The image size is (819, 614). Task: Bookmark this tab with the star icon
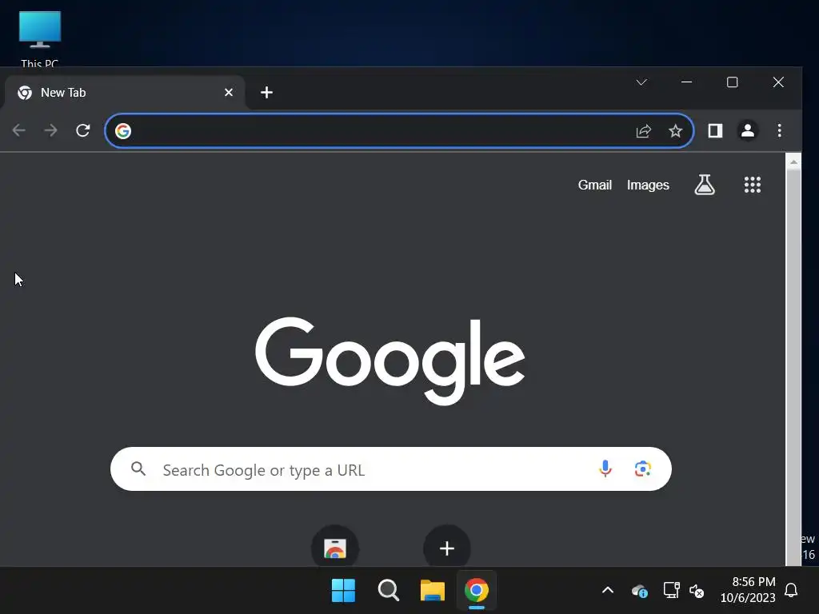tap(675, 130)
